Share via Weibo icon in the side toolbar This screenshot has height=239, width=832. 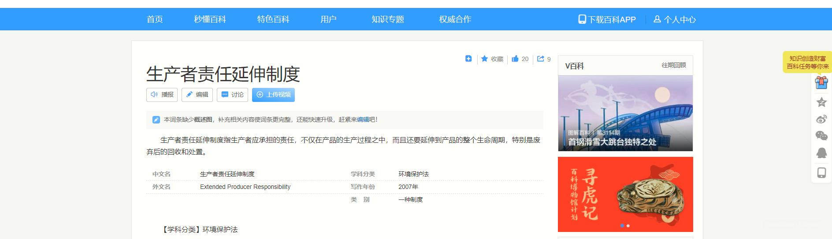[821, 119]
